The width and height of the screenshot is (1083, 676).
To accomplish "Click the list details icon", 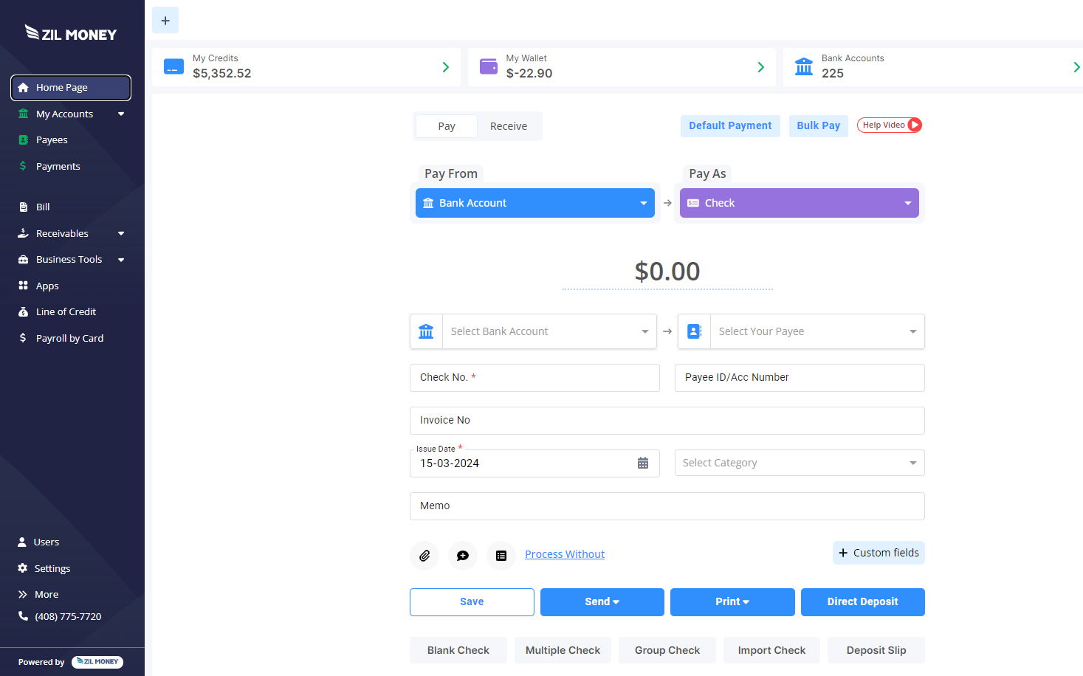I will click(x=501, y=556).
